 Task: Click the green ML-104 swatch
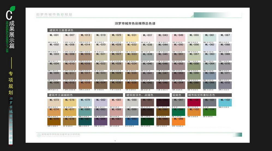click(210, 112)
